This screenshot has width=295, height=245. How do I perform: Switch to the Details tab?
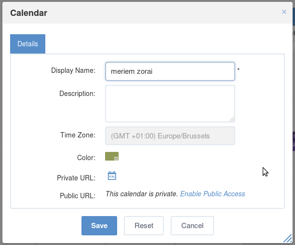pos(27,44)
